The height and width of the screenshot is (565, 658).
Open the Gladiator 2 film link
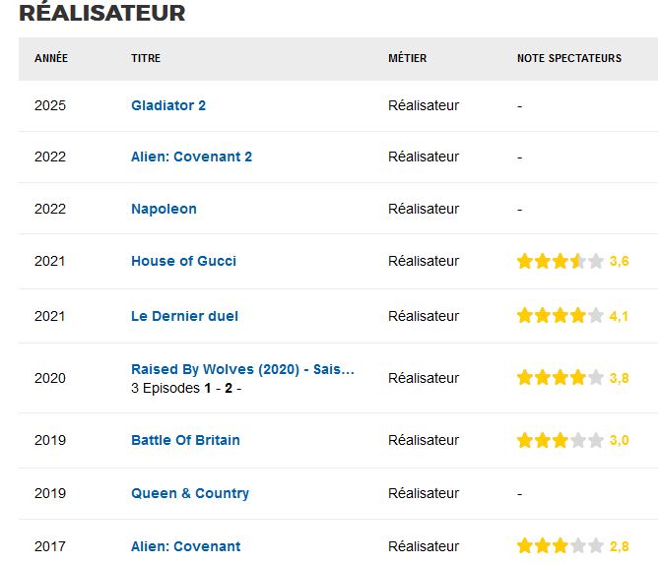pyautogui.click(x=168, y=105)
